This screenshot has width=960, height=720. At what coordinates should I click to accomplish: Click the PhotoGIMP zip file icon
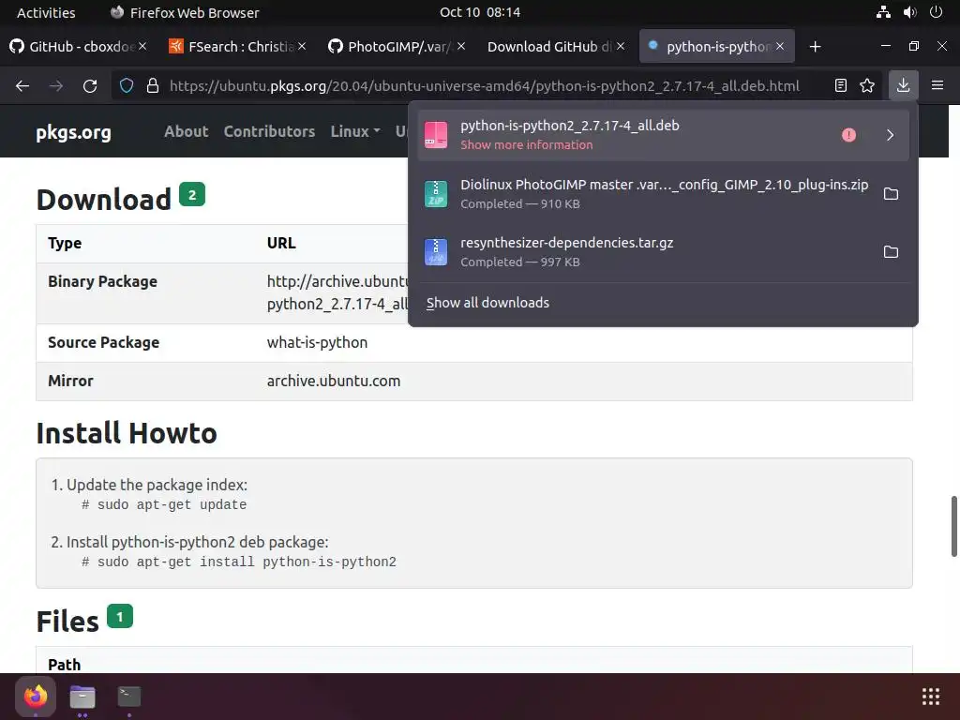pos(436,194)
